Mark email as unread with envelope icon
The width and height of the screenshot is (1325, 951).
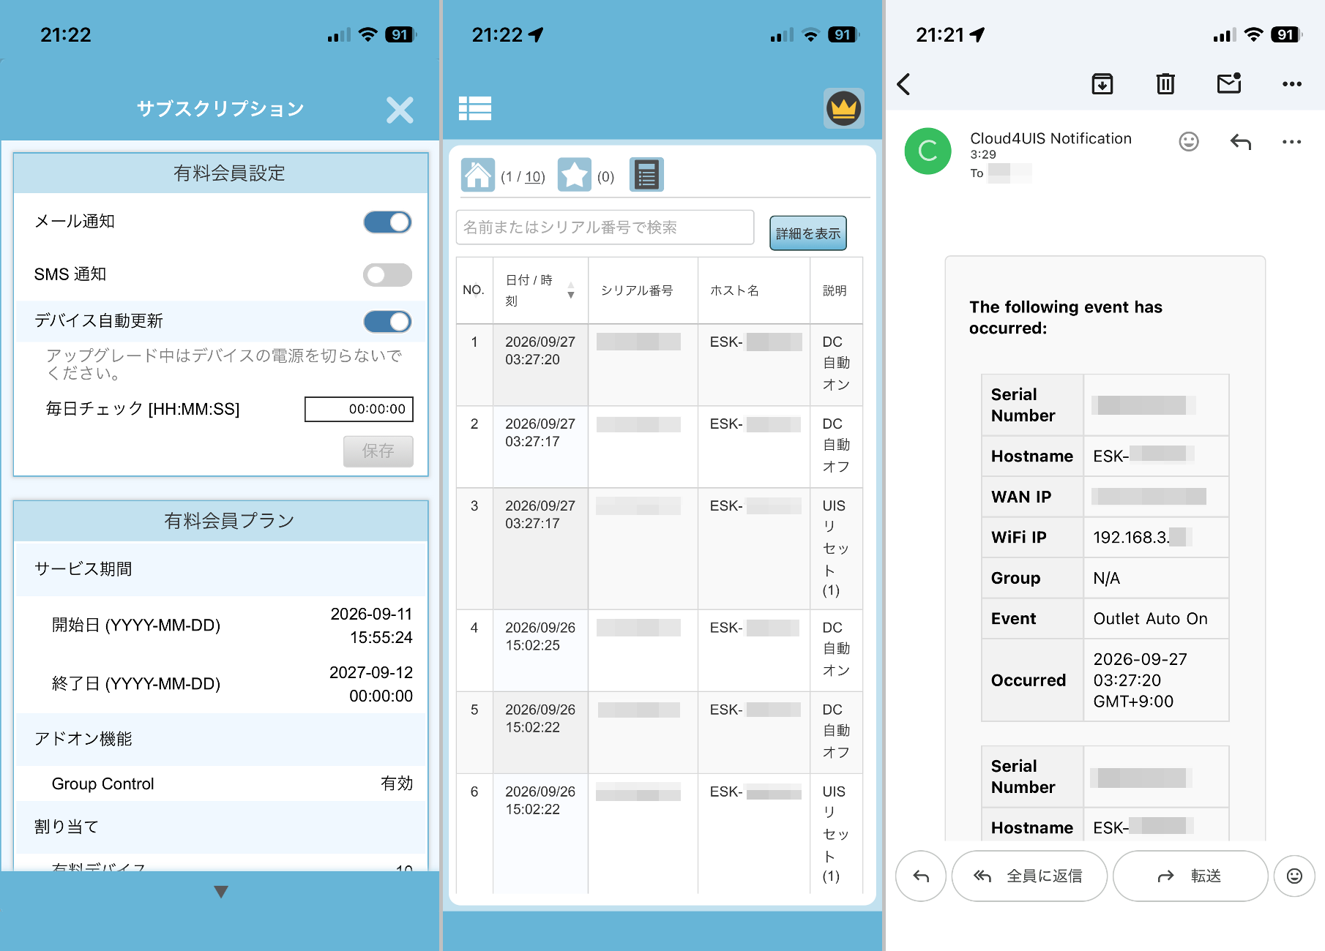(1229, 83)
